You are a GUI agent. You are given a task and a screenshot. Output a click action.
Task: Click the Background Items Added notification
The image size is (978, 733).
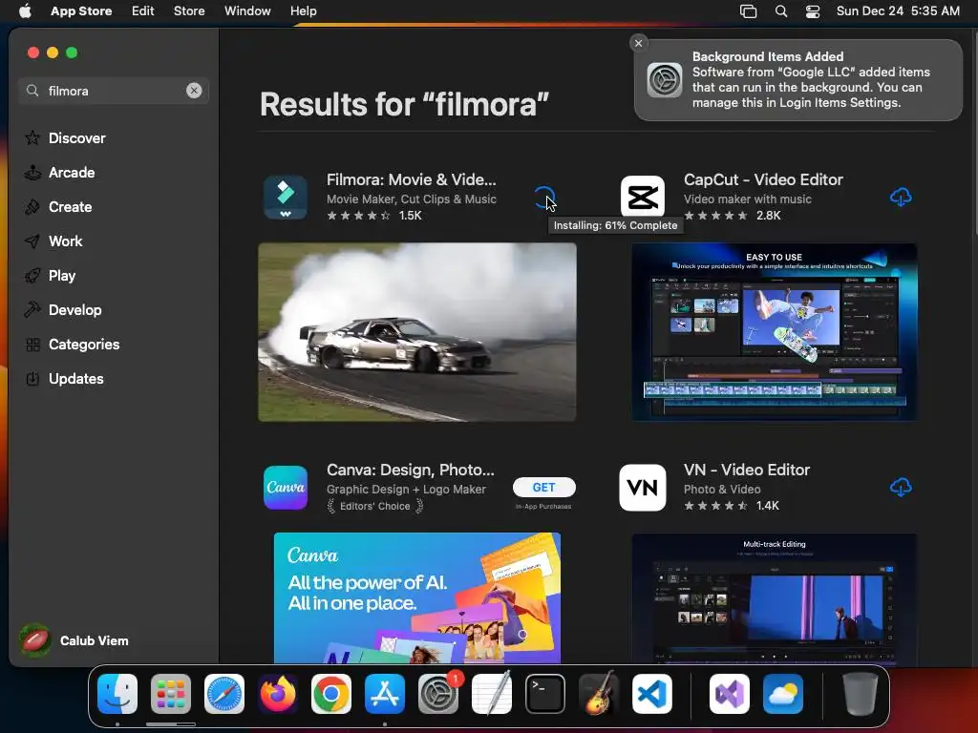coord(797,80)
